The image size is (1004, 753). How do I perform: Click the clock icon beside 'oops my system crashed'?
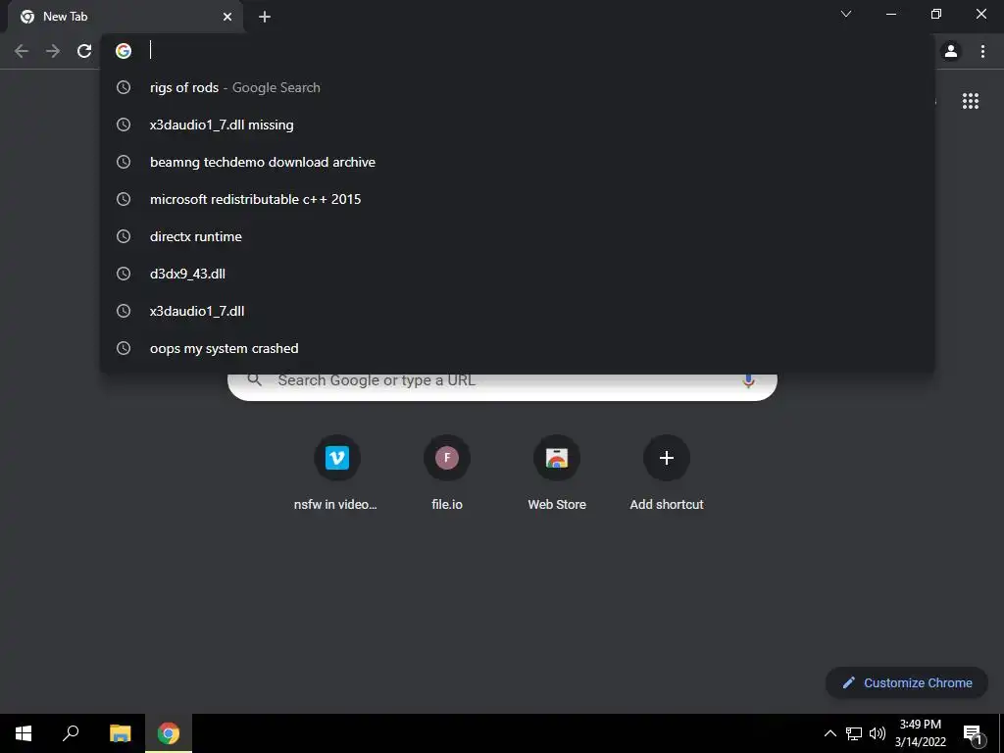tap(124, 348)
